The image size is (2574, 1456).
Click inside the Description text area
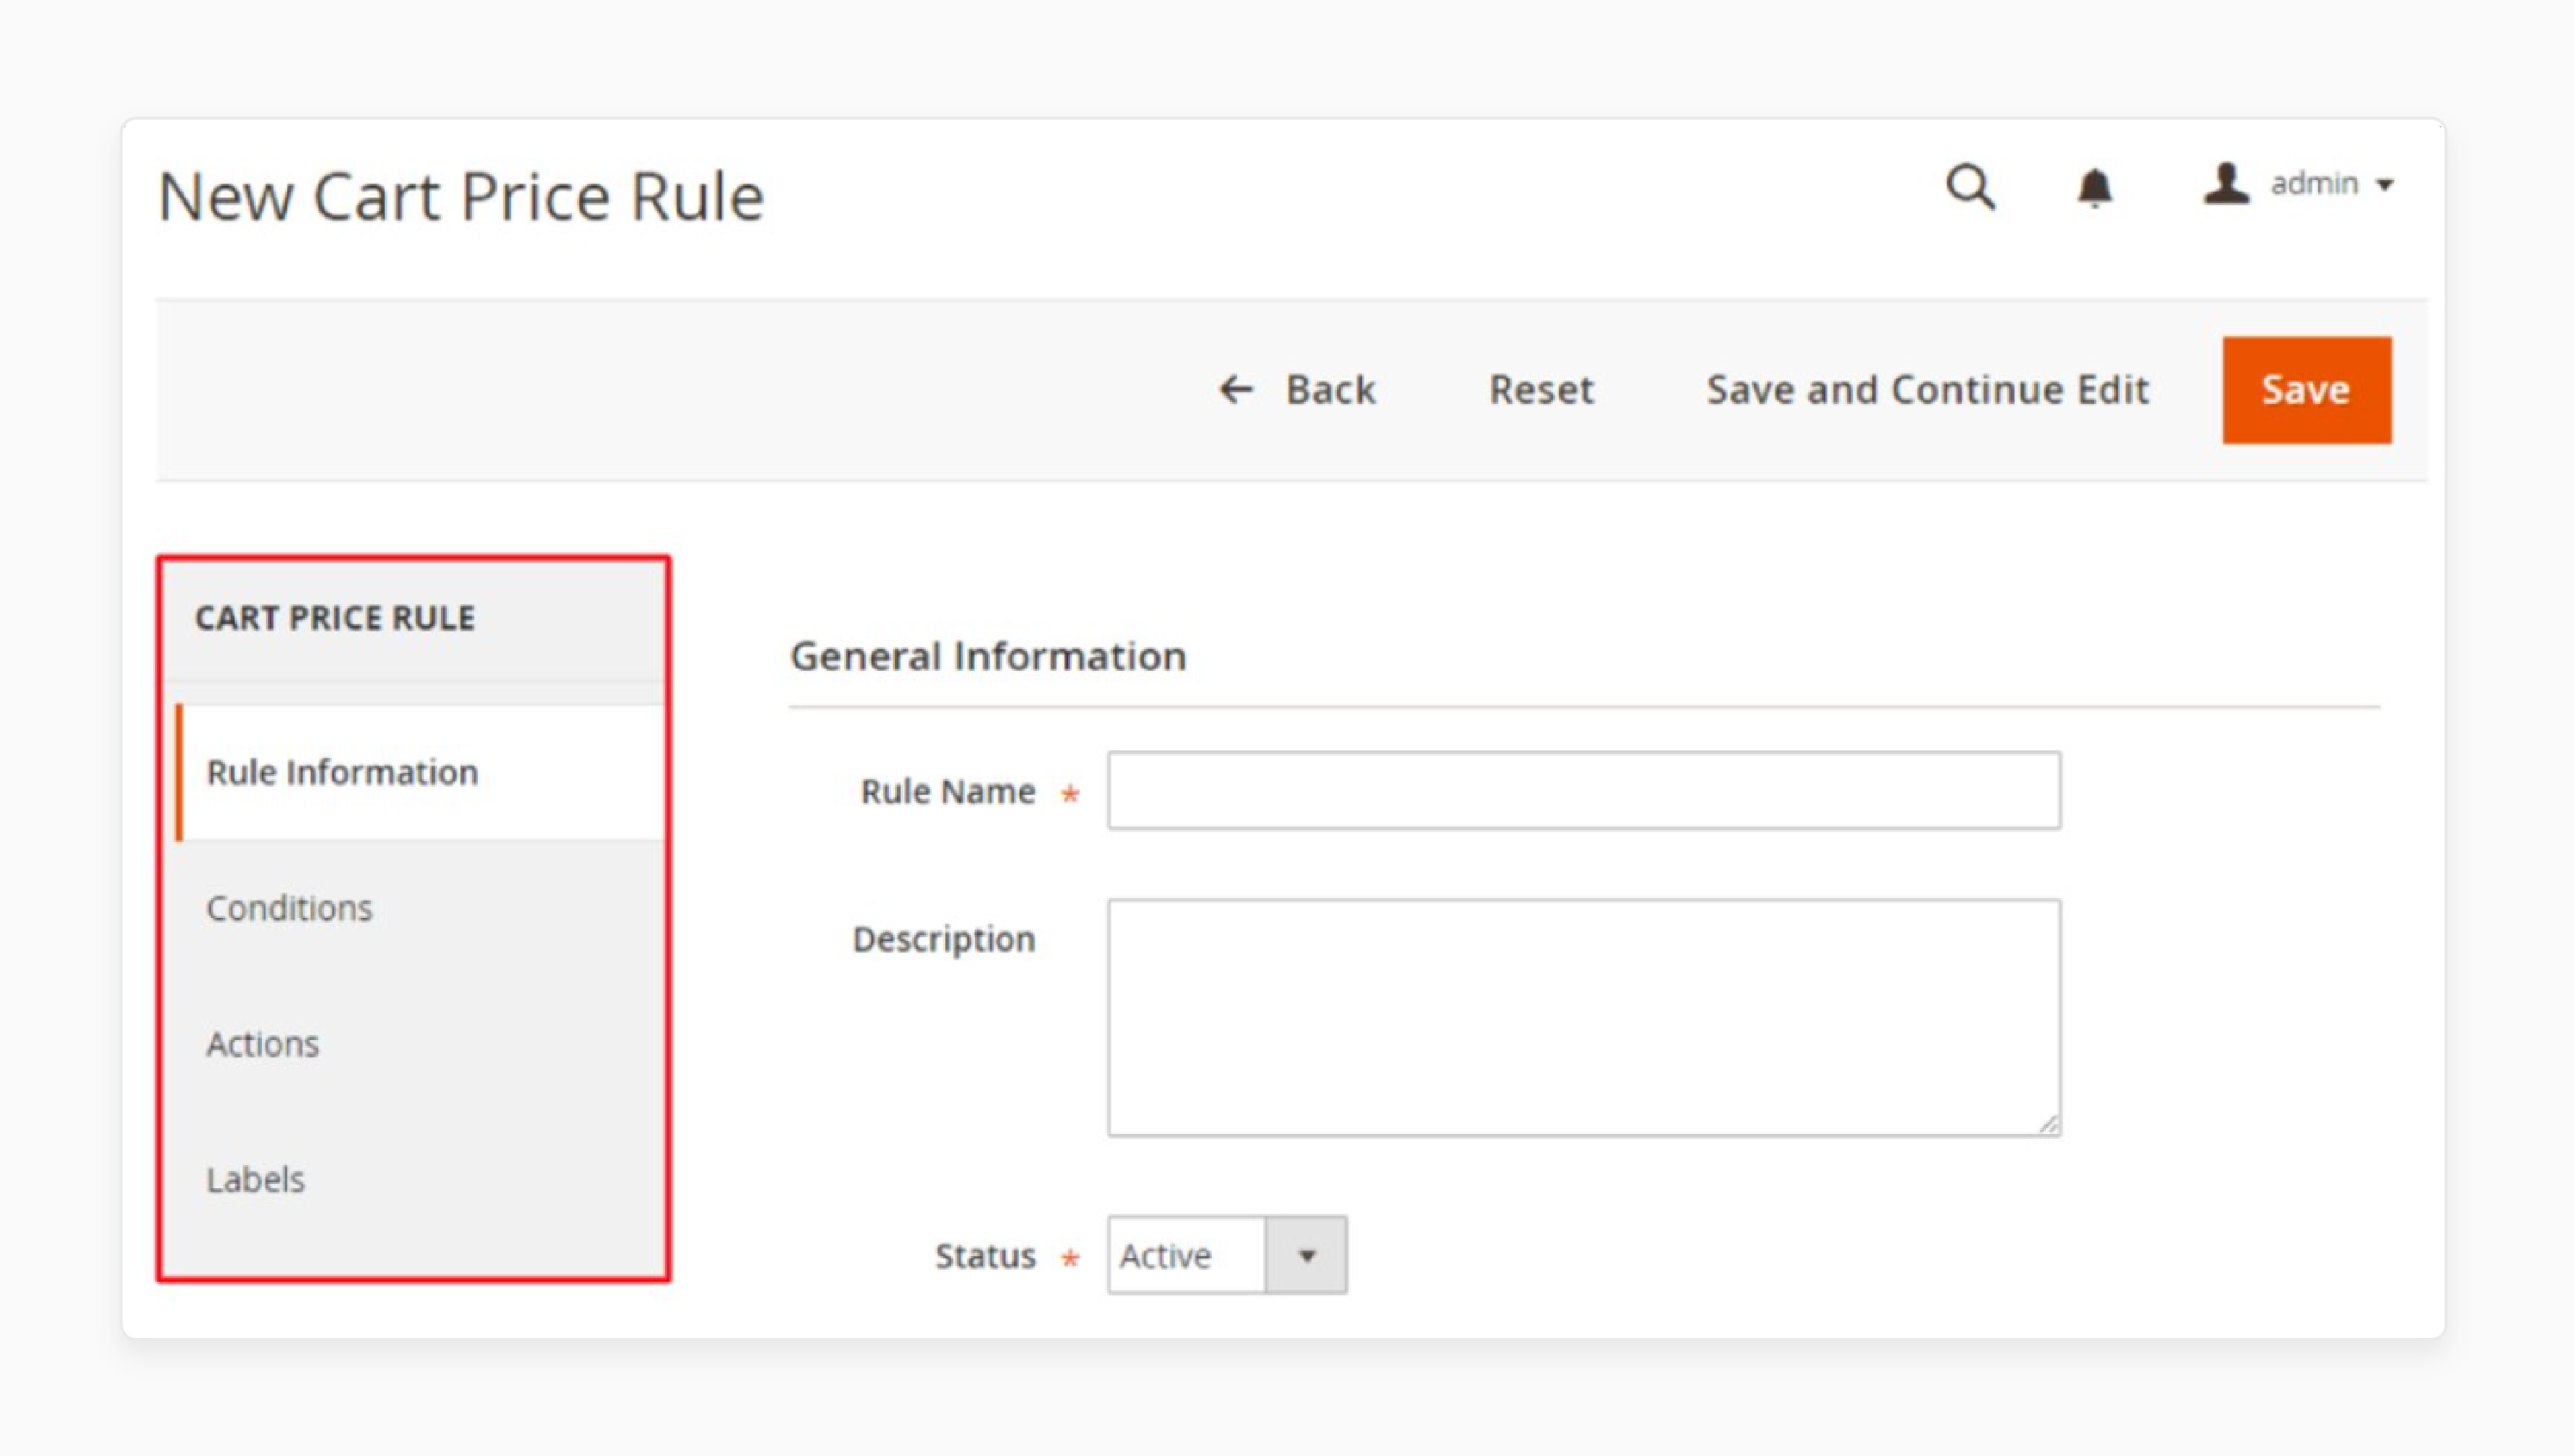[x=1583, y=1017]
